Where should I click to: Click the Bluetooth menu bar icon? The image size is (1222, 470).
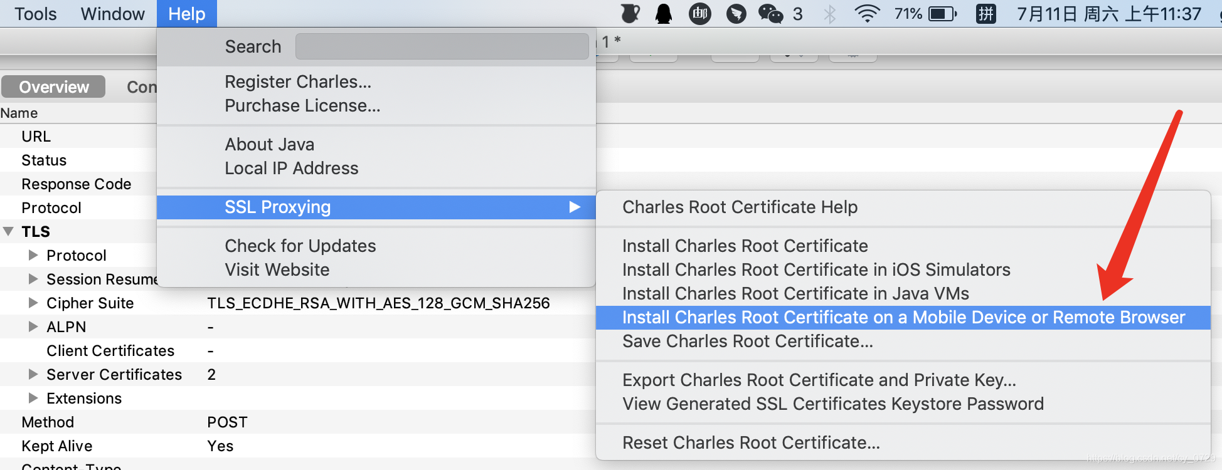(829, 14)
